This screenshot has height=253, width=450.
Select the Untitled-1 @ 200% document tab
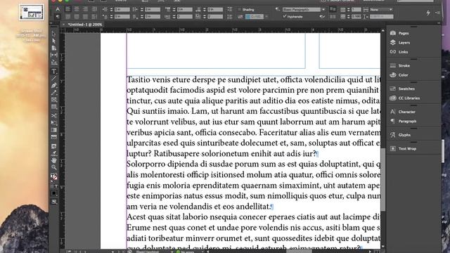[x=85, y=25]
